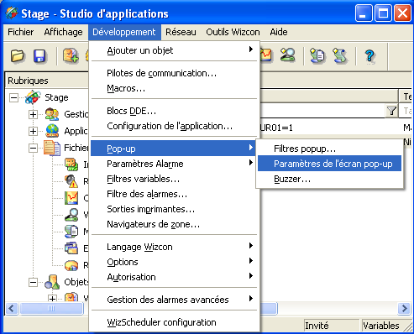Open the Aide menu
The image size is (414, 334).
(279, 32)
